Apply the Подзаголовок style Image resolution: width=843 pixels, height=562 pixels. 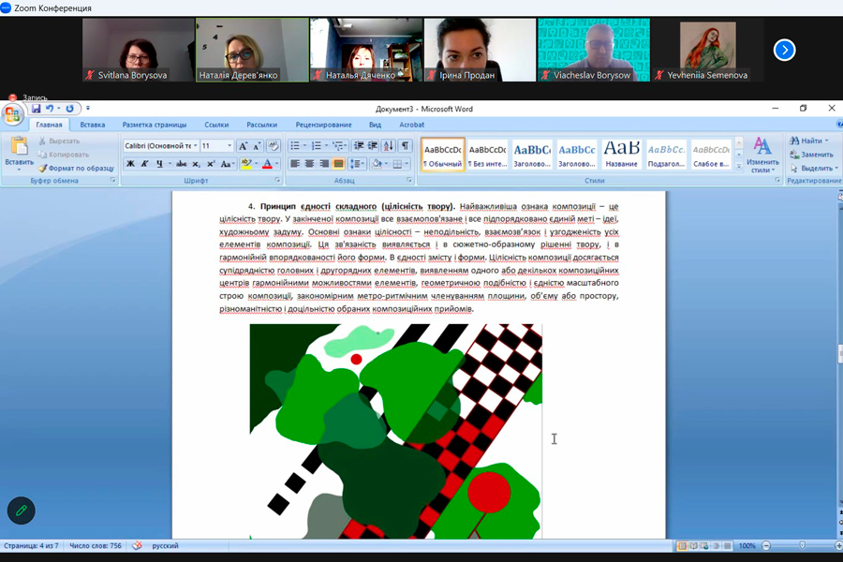pyautogui.click(x=666, y=155)
